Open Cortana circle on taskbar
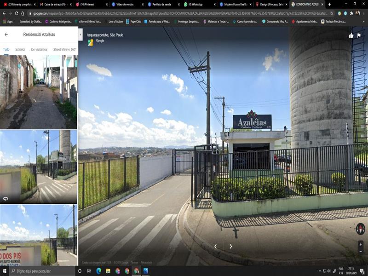This screenshot has width=368, height=276. click(x=80, y=271)
